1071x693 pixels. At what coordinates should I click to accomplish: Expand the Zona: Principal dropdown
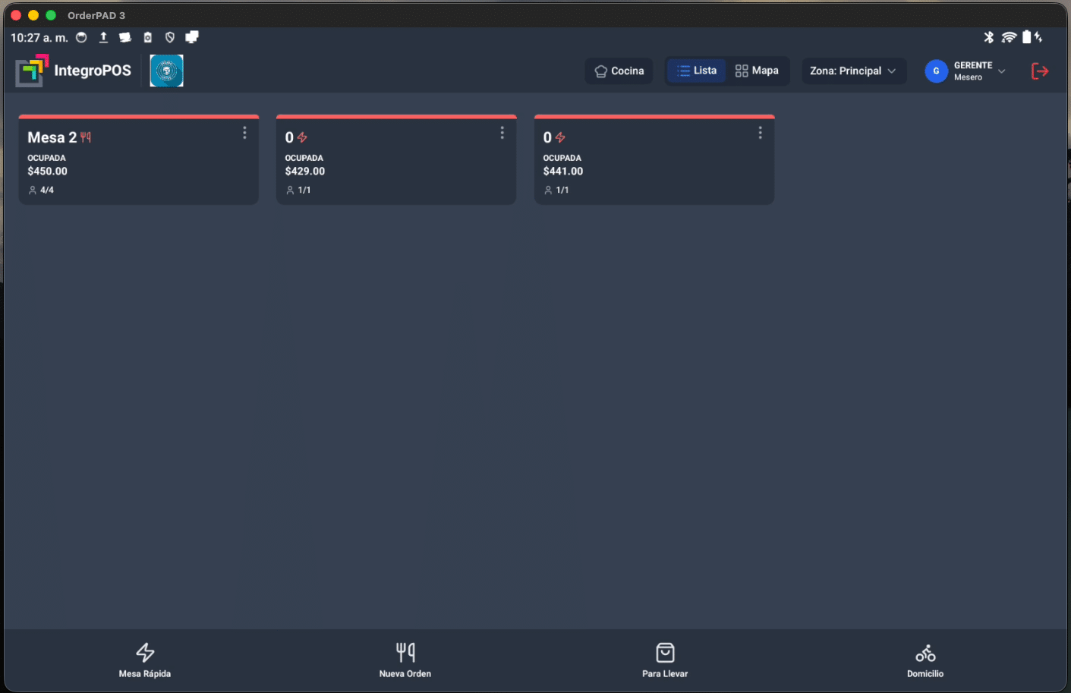853,71
